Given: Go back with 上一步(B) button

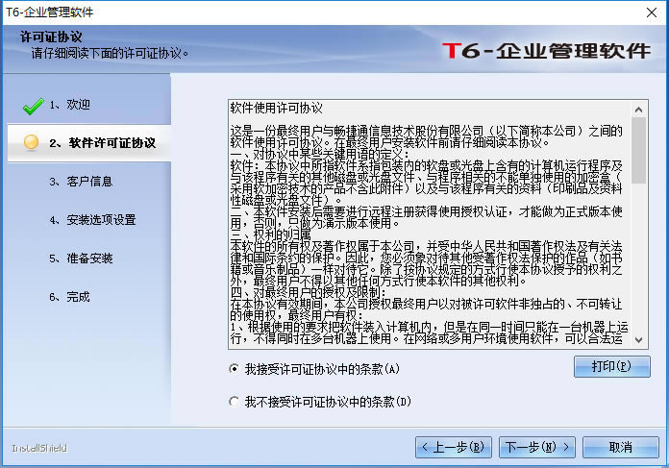Looking at the screenshot, I should 455,447.
